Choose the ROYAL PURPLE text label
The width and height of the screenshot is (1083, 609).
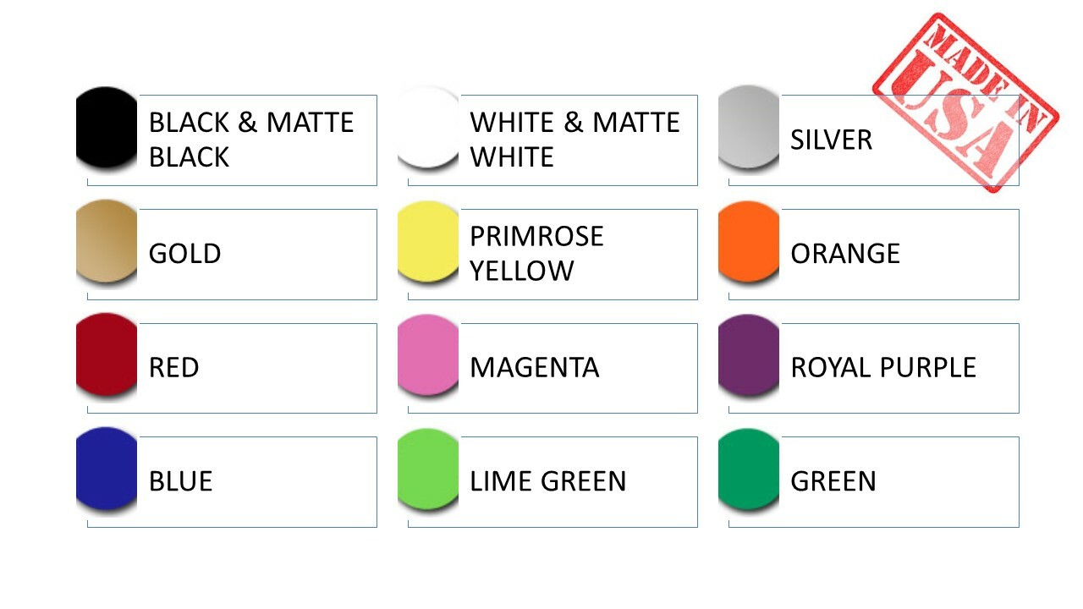(883, 367)
